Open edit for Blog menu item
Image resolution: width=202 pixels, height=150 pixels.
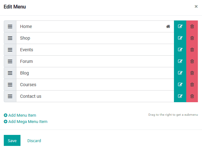coord(180,73)
